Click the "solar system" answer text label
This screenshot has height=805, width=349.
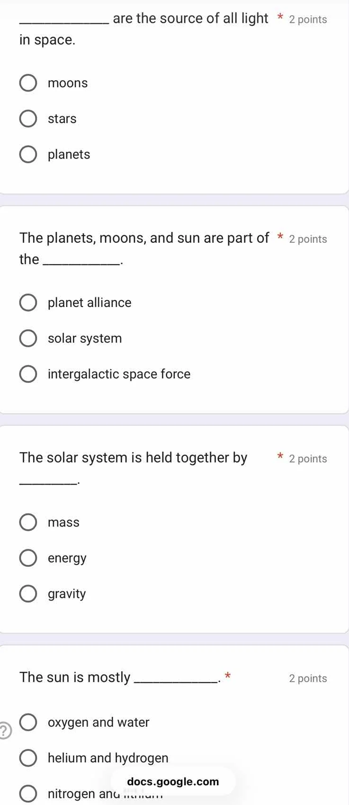84,338
